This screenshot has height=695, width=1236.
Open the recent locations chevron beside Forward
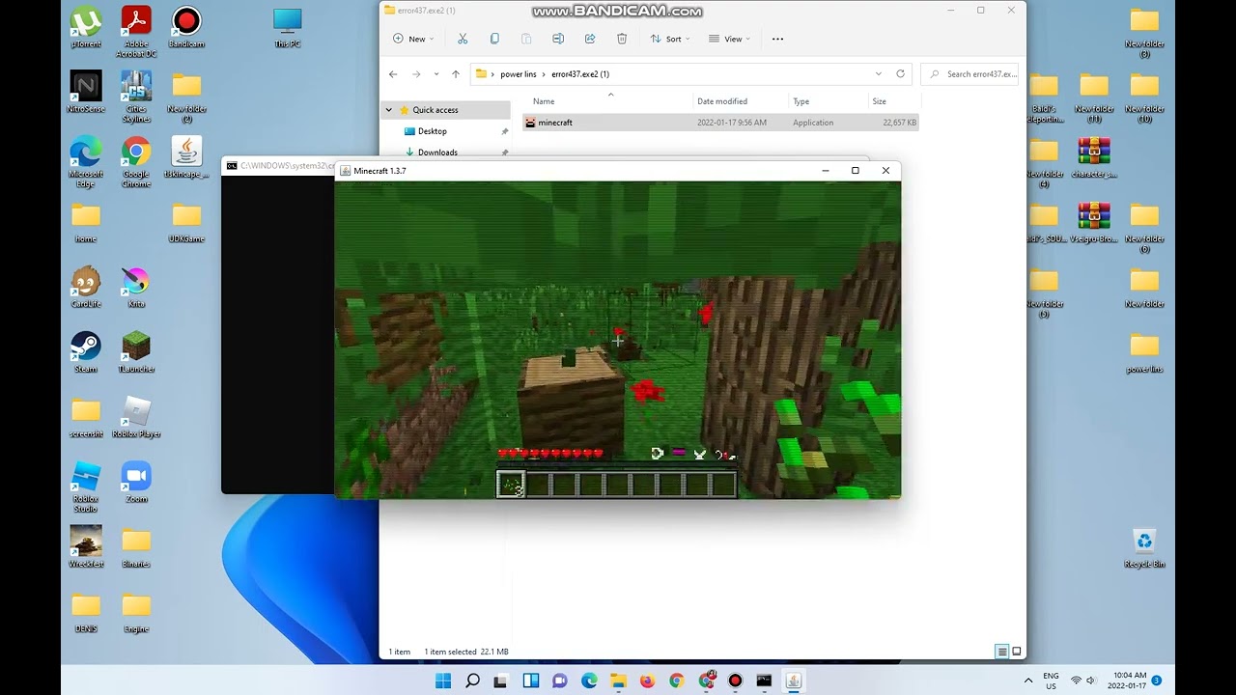coord(436,73)
